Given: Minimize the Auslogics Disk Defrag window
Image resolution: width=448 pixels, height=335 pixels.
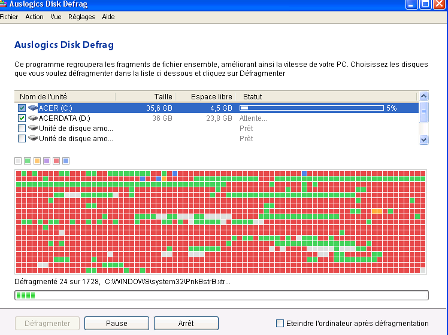Looking at the screenshot, I should coord(411,4).
